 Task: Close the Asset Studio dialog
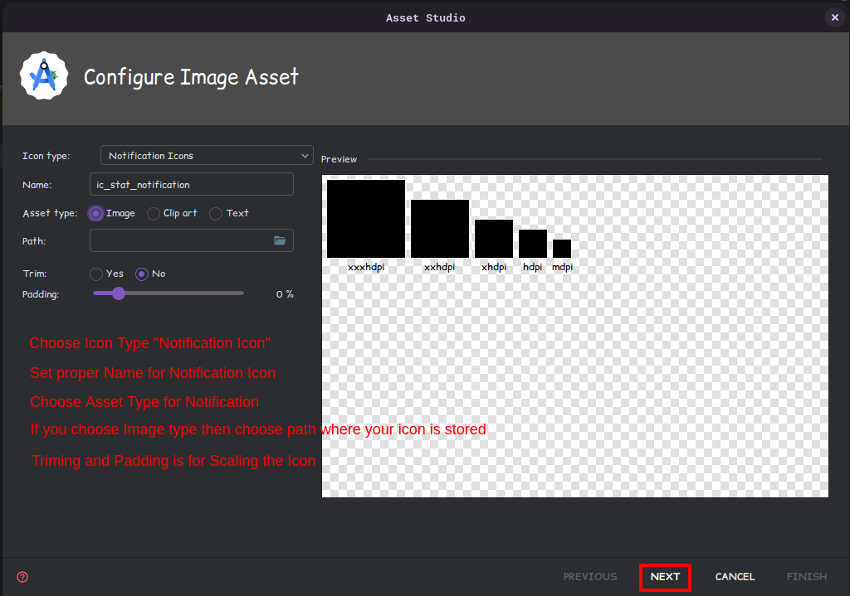click(x=835, y=17)
